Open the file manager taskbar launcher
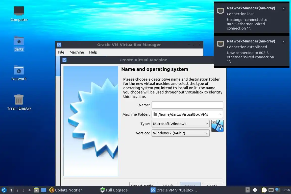This screenshot has width=291, height=194. [36, 190]
